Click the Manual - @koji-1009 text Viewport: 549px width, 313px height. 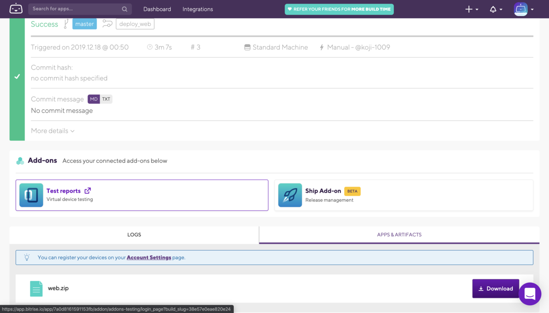[359, 47]
